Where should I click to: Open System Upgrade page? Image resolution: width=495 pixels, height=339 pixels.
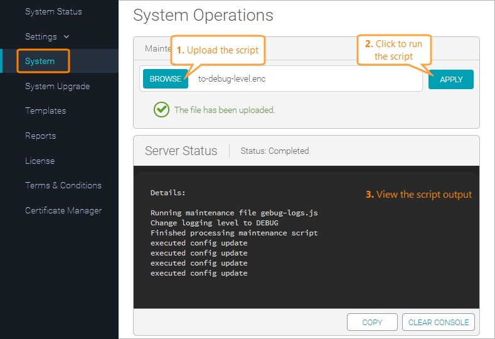(x=57, y=86)
